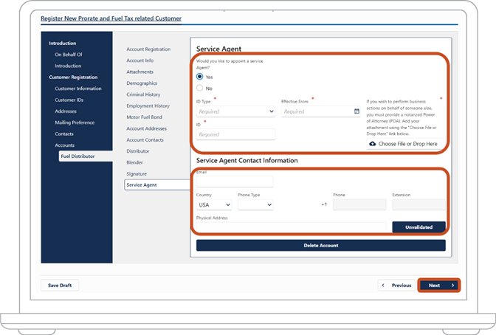Image resolution: width=496 pixels, height=335 pixels.
Task: Click the Email input field
Action: pyautogui.click(x=235, y=182)
